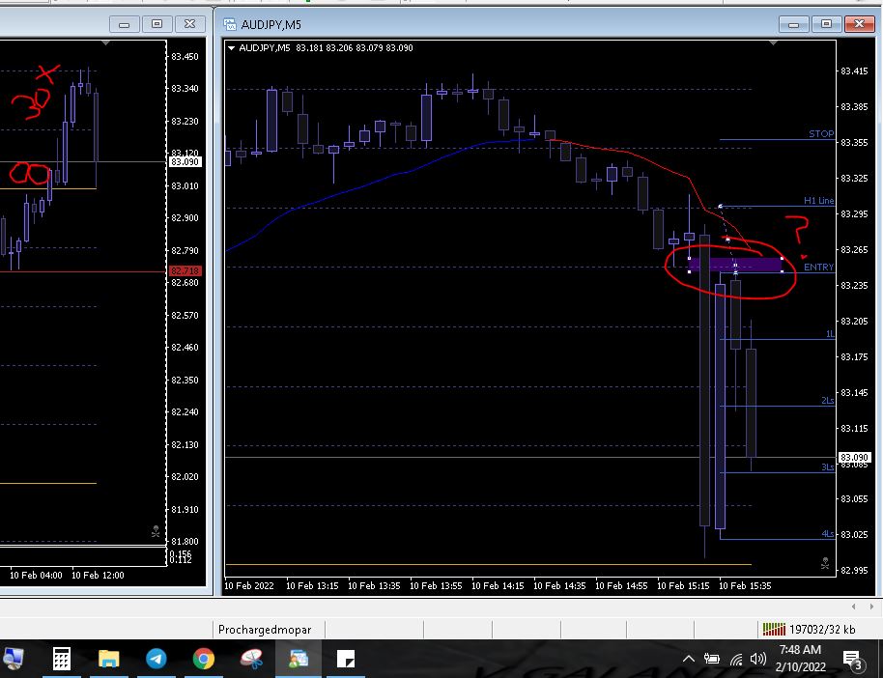This screenshot has height=678, width=883.
Task: Click 83.415 price scale label
Action: pyautogui.click(x=854, y=71)
